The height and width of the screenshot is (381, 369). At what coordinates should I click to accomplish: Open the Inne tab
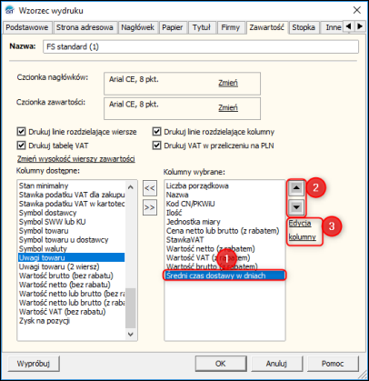click(x=333, y=27)
